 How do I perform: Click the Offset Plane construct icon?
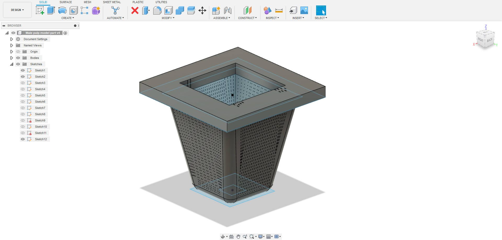247,10
